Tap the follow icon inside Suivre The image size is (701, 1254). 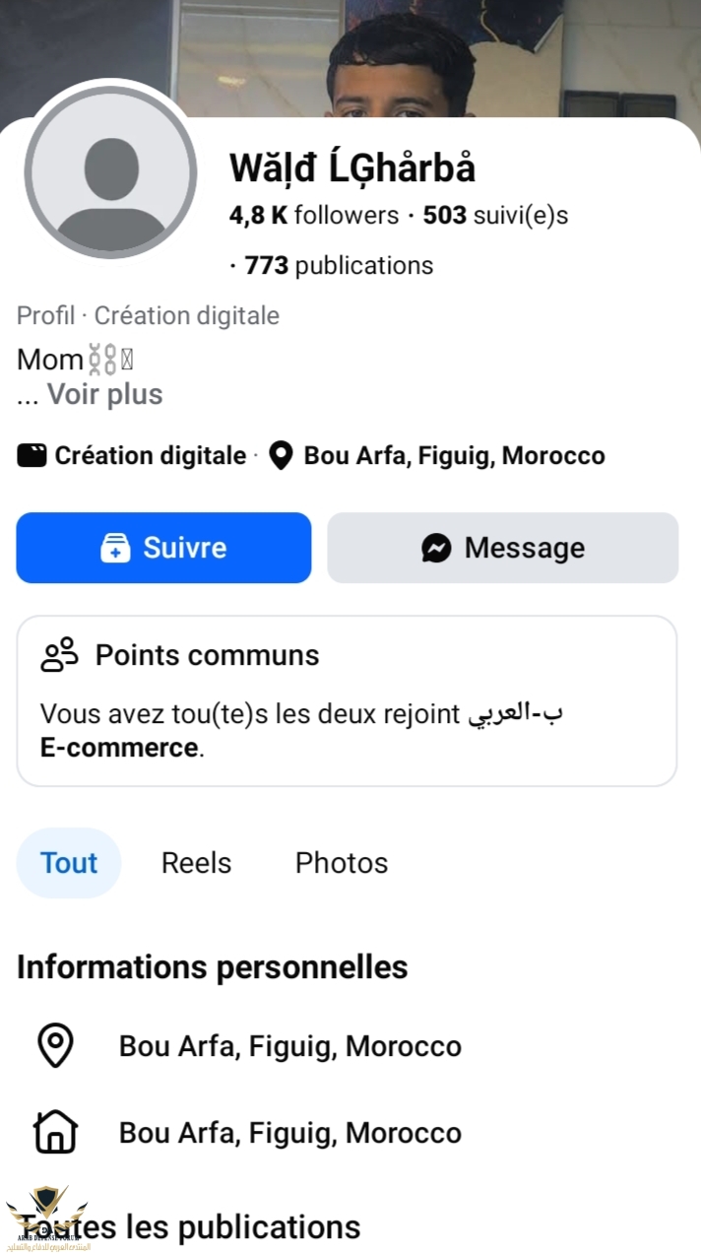coord(116,548)
